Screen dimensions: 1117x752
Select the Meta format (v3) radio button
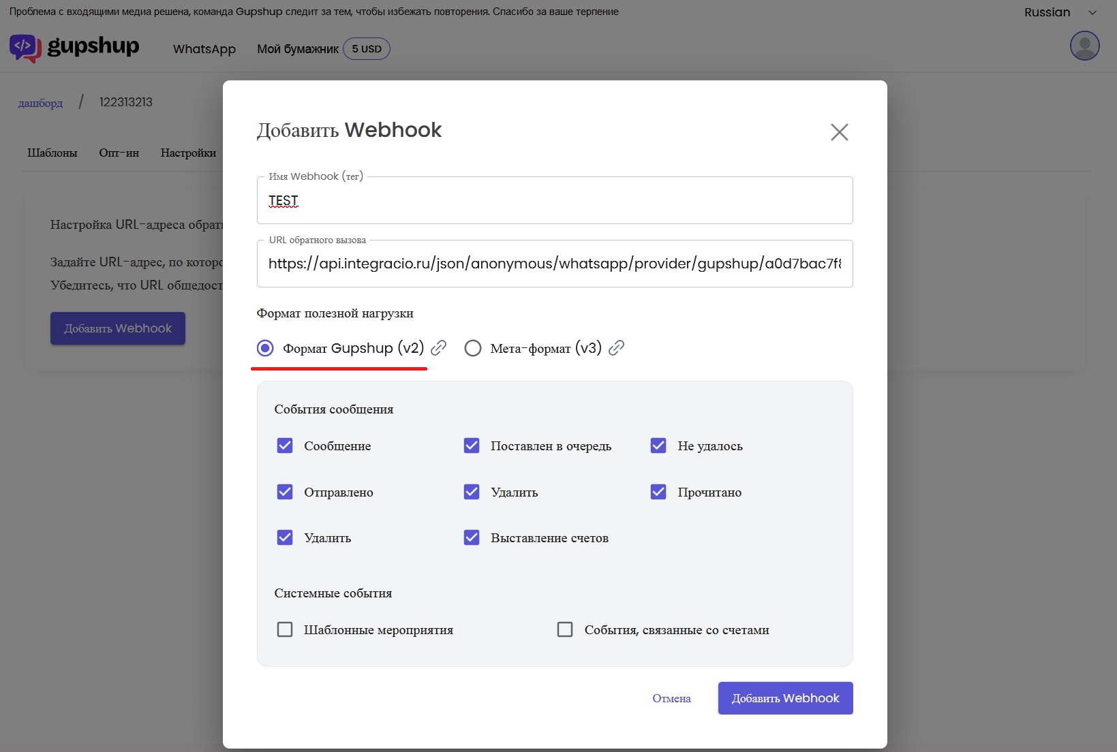(473, 348)
